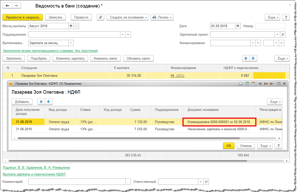The width and height of the screenshot is (297, 192).
Task: Open help in НДФЛ dialog
Action: pyautogui.click(x=278, y=146)
